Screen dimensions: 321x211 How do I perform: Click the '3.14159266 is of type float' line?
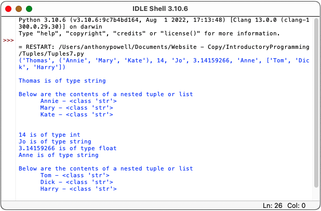[68, 148]
